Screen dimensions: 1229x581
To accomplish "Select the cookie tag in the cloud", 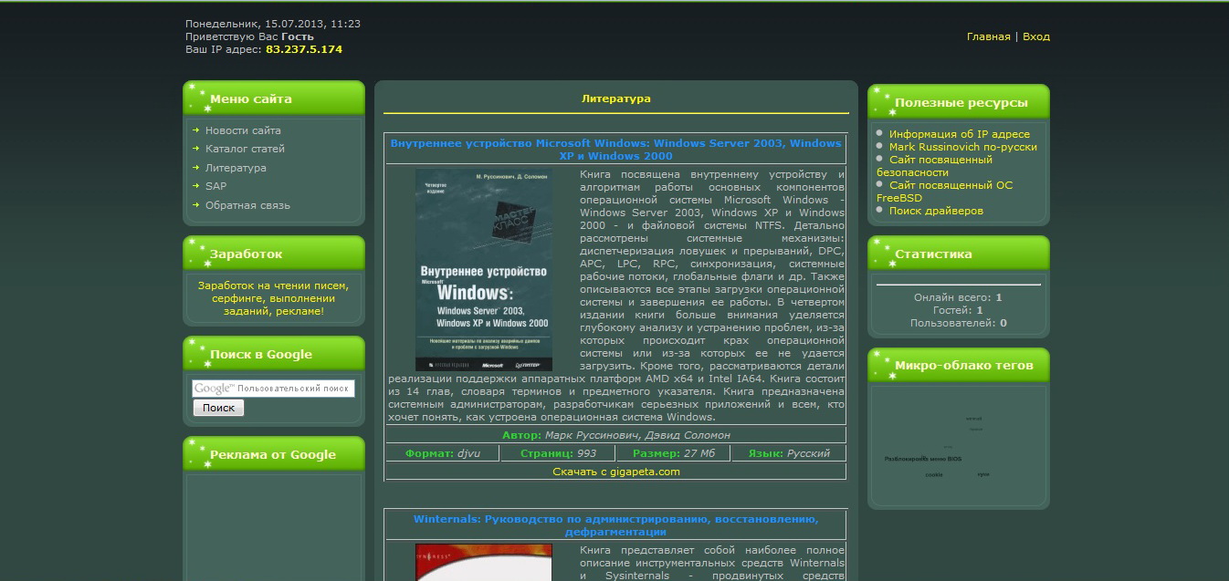I will pos(933,474).
